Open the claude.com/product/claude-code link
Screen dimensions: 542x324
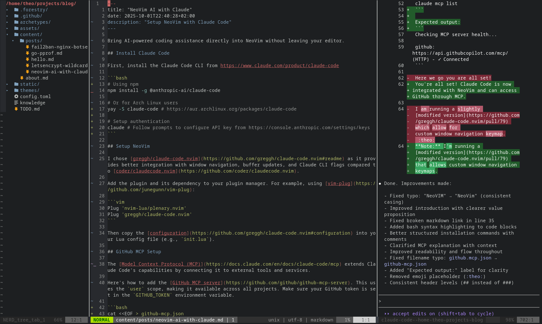coord(279,65)
